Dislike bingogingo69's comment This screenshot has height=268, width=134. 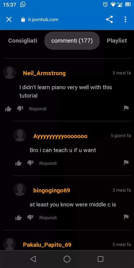click(x=30, y=218)
